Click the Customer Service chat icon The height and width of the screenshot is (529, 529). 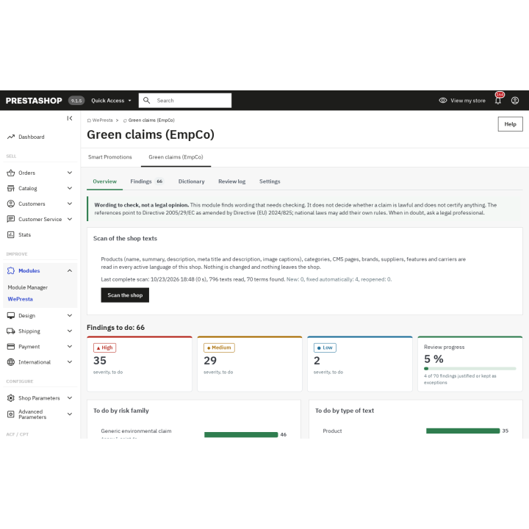pyautogui.click(x=11, y=219)
